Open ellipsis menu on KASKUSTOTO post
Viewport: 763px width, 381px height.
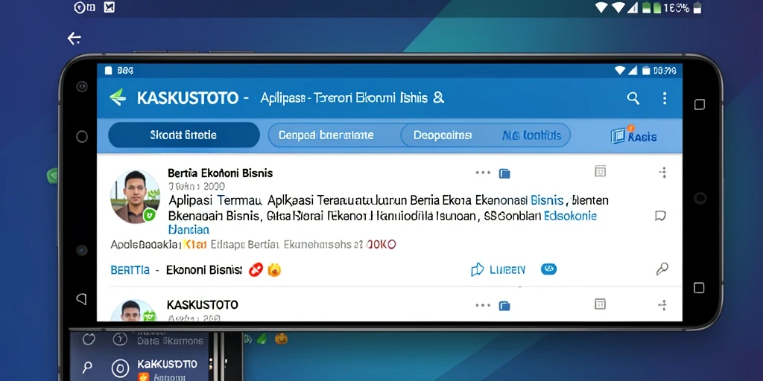(x=483, y=305)
